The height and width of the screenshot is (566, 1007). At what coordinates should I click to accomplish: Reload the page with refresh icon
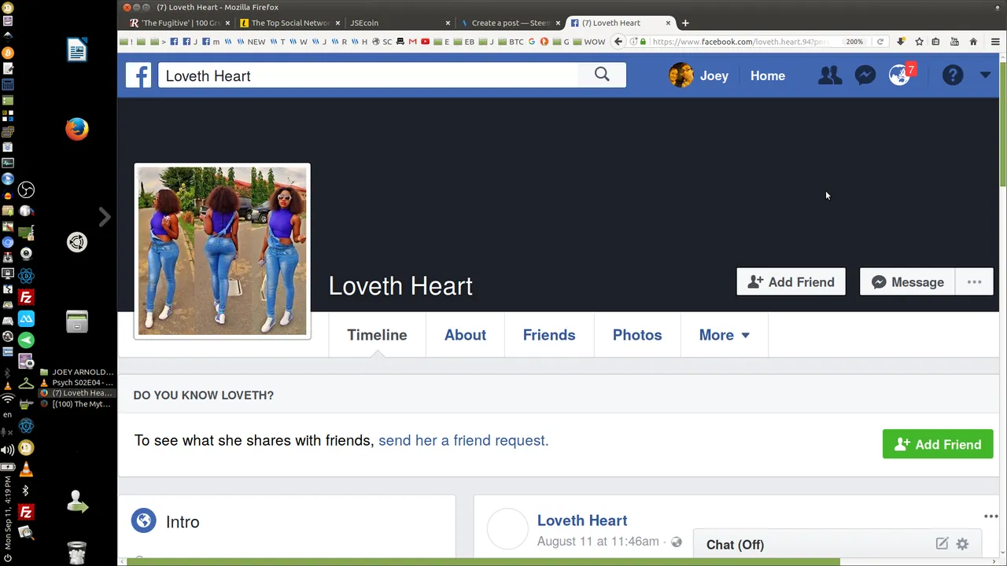tap(880, 42)
